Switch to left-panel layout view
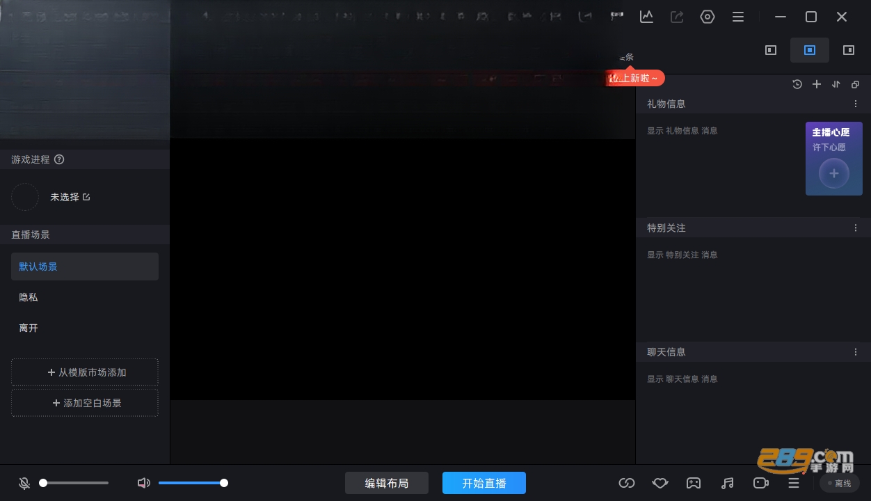This screenshot has width=871, height=501. pyautogui.click(x=771, y=50)
